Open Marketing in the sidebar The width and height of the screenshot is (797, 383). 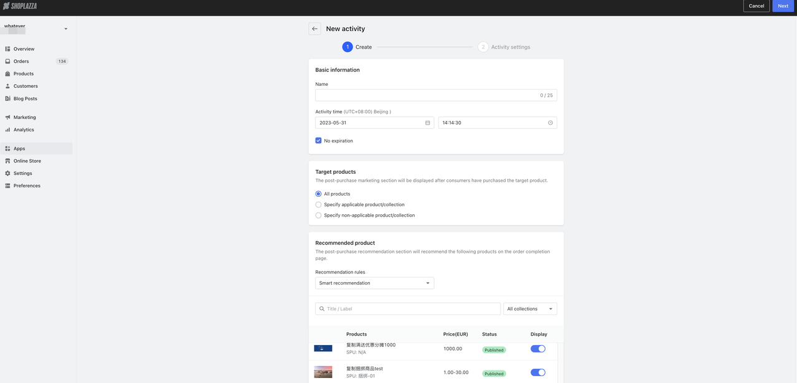[x=37, y=117]
